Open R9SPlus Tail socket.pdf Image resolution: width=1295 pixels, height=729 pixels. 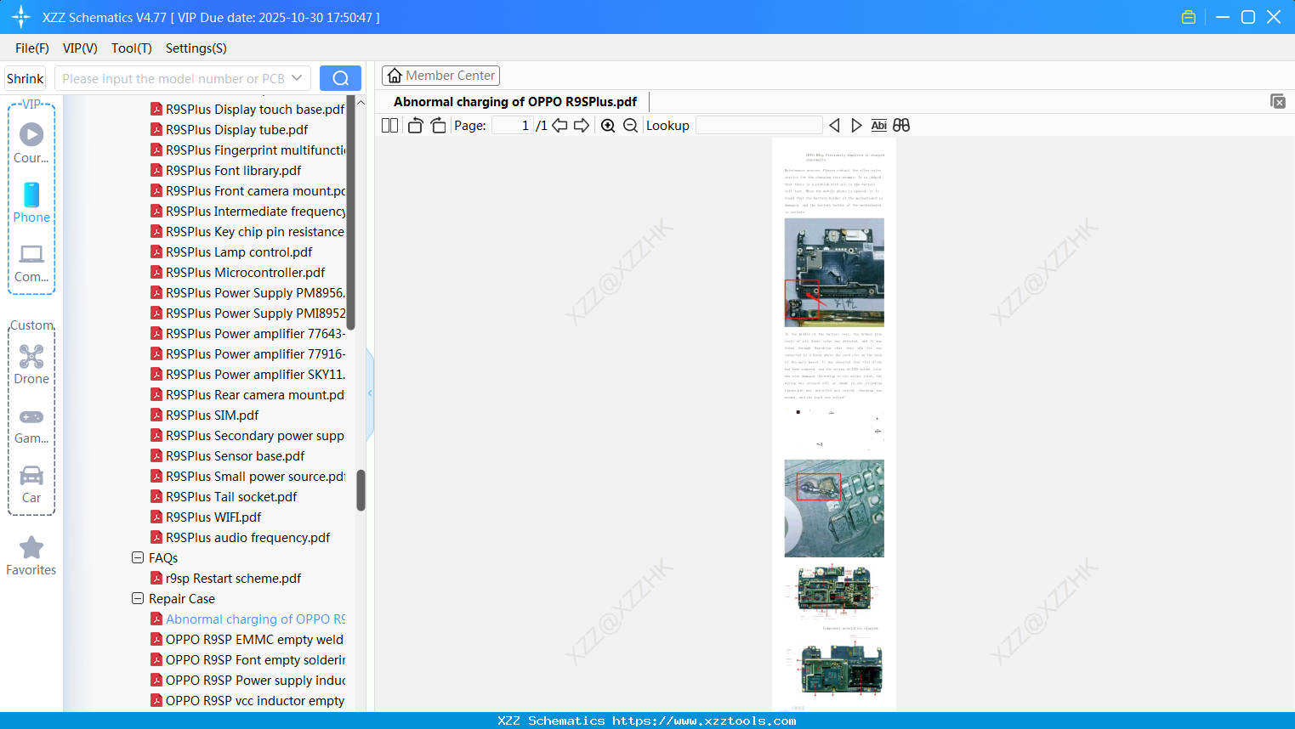[231, 497]
